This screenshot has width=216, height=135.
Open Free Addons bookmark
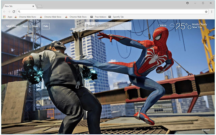coord(98,17)
